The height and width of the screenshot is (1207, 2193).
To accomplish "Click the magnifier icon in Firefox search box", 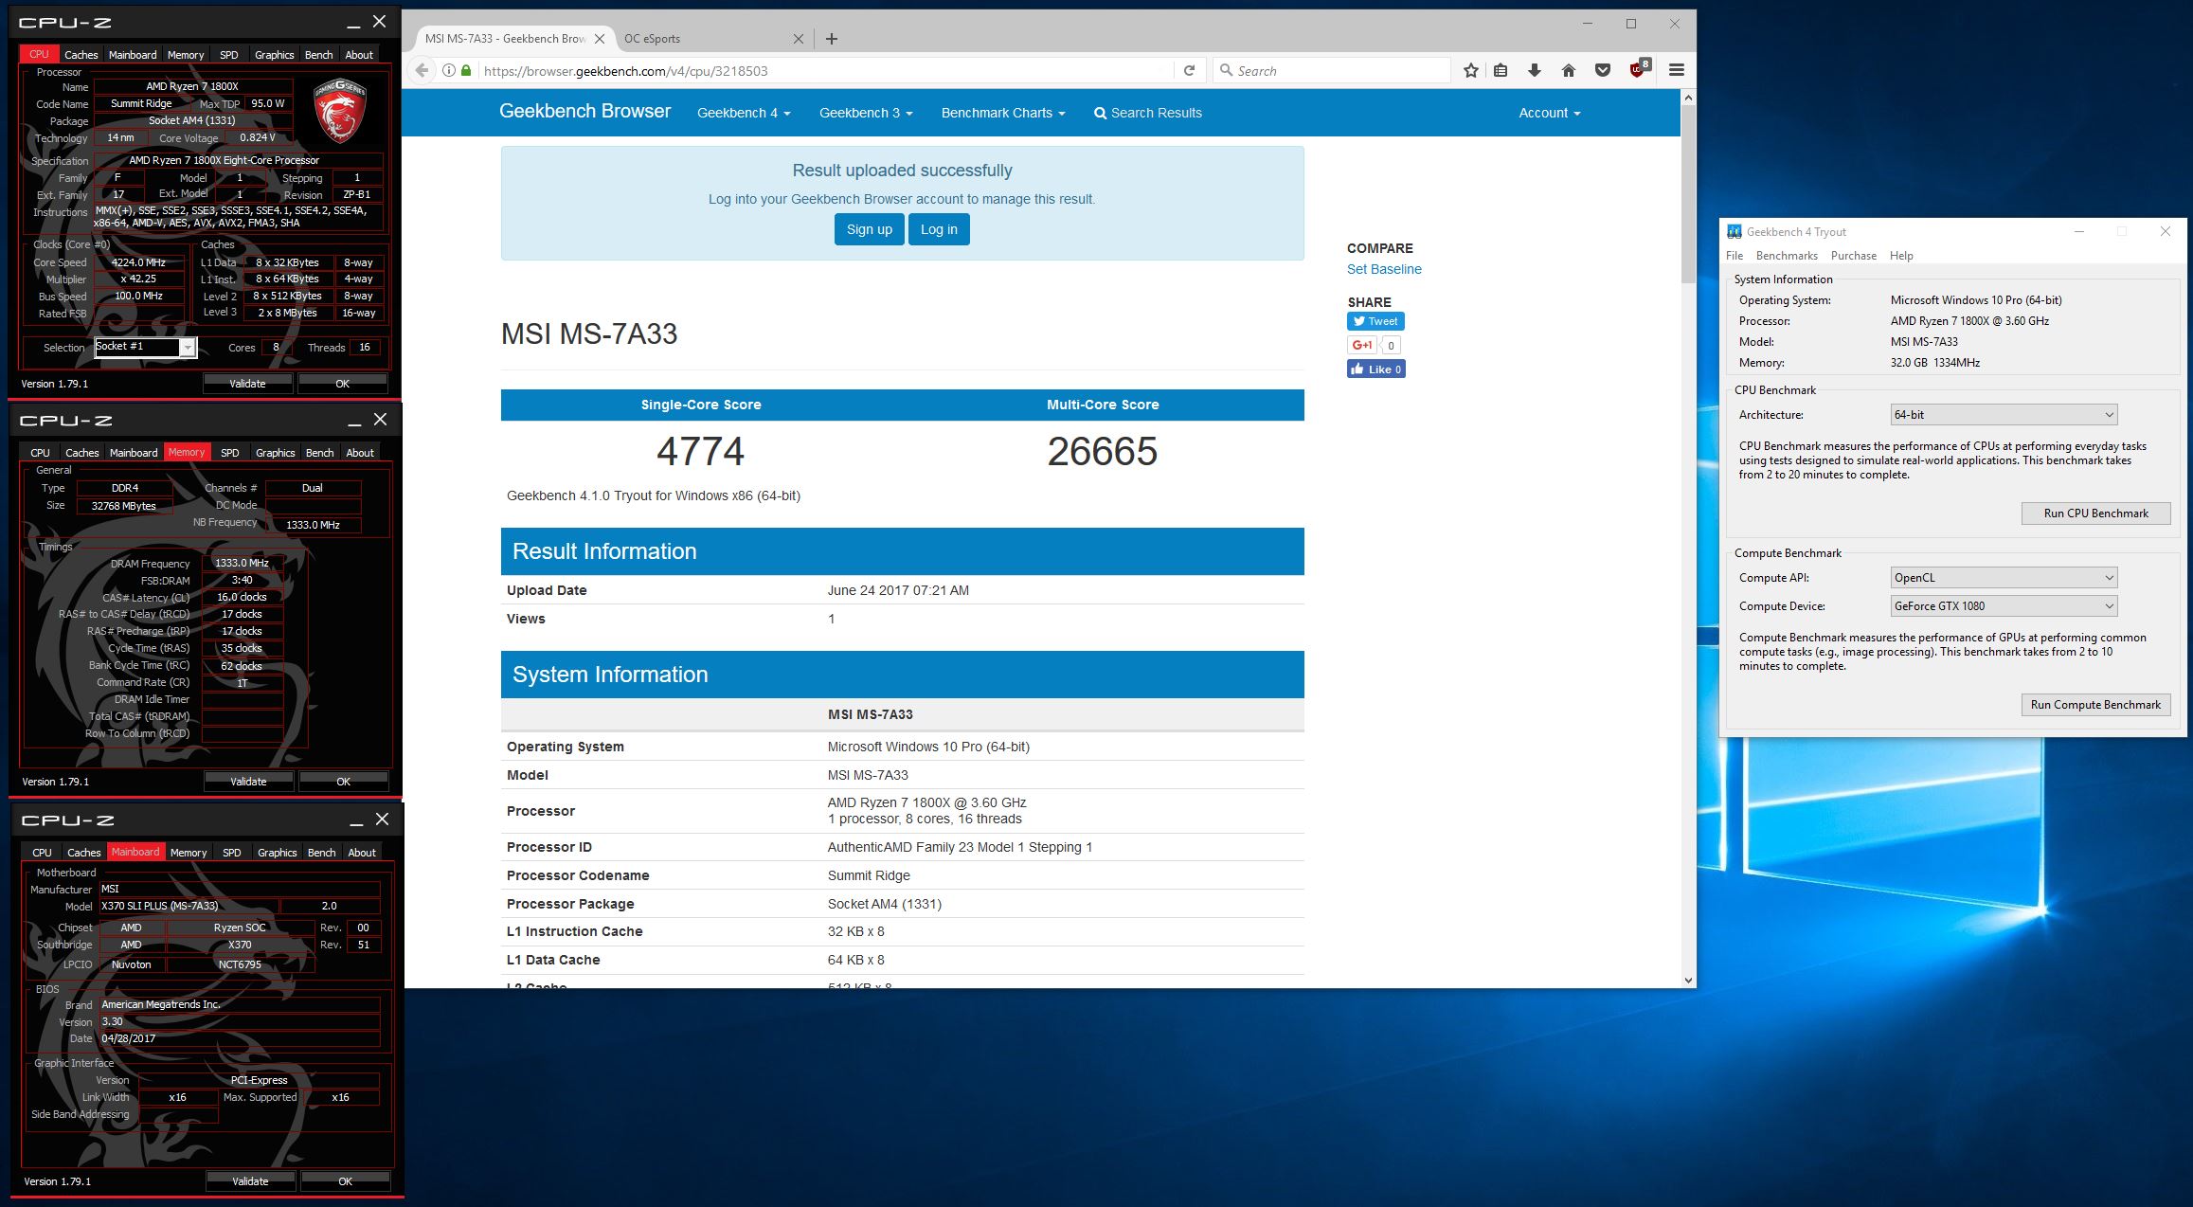I will coord(1226,70).
